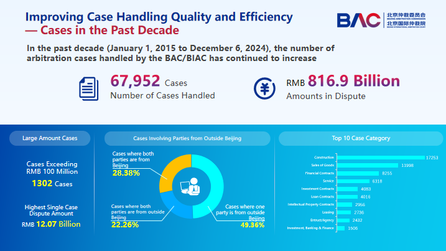
Task: Click 'Cases where both parties are from outside Beijing' label
Action: coord(138,212)
